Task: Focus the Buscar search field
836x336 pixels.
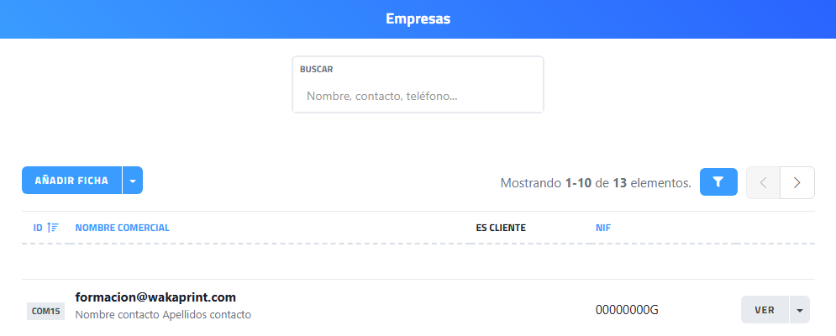Action: 418,97
